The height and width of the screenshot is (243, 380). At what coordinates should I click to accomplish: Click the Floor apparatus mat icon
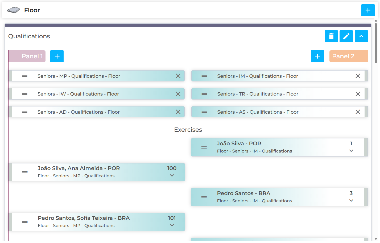coord(14,10)
